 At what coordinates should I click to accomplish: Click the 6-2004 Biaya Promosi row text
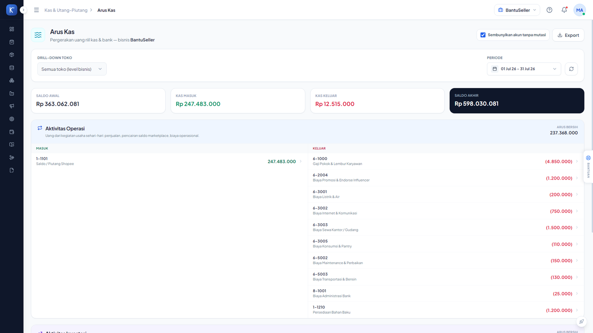tap(341, 178)
